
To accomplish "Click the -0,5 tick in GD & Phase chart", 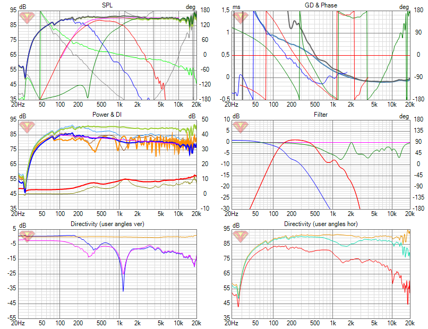I will click(225, 100).
